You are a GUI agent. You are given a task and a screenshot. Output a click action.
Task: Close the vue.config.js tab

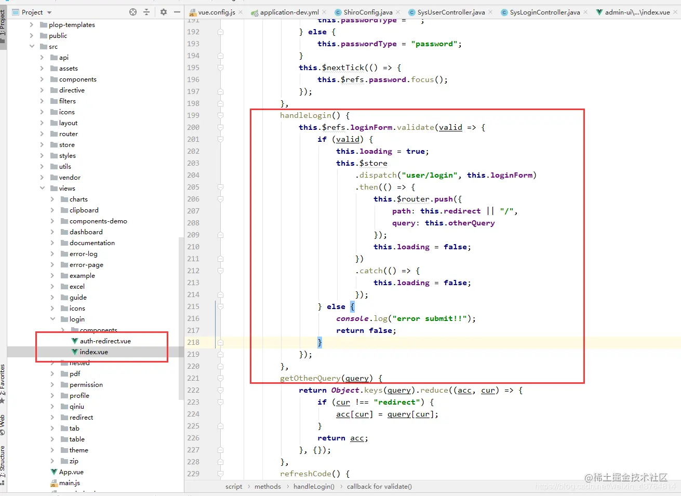pos(241,12)
